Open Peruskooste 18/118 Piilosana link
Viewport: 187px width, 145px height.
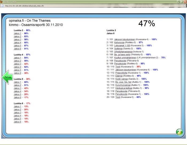(x=121, y=91)
